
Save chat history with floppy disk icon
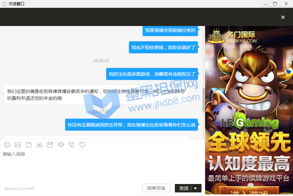50,145
